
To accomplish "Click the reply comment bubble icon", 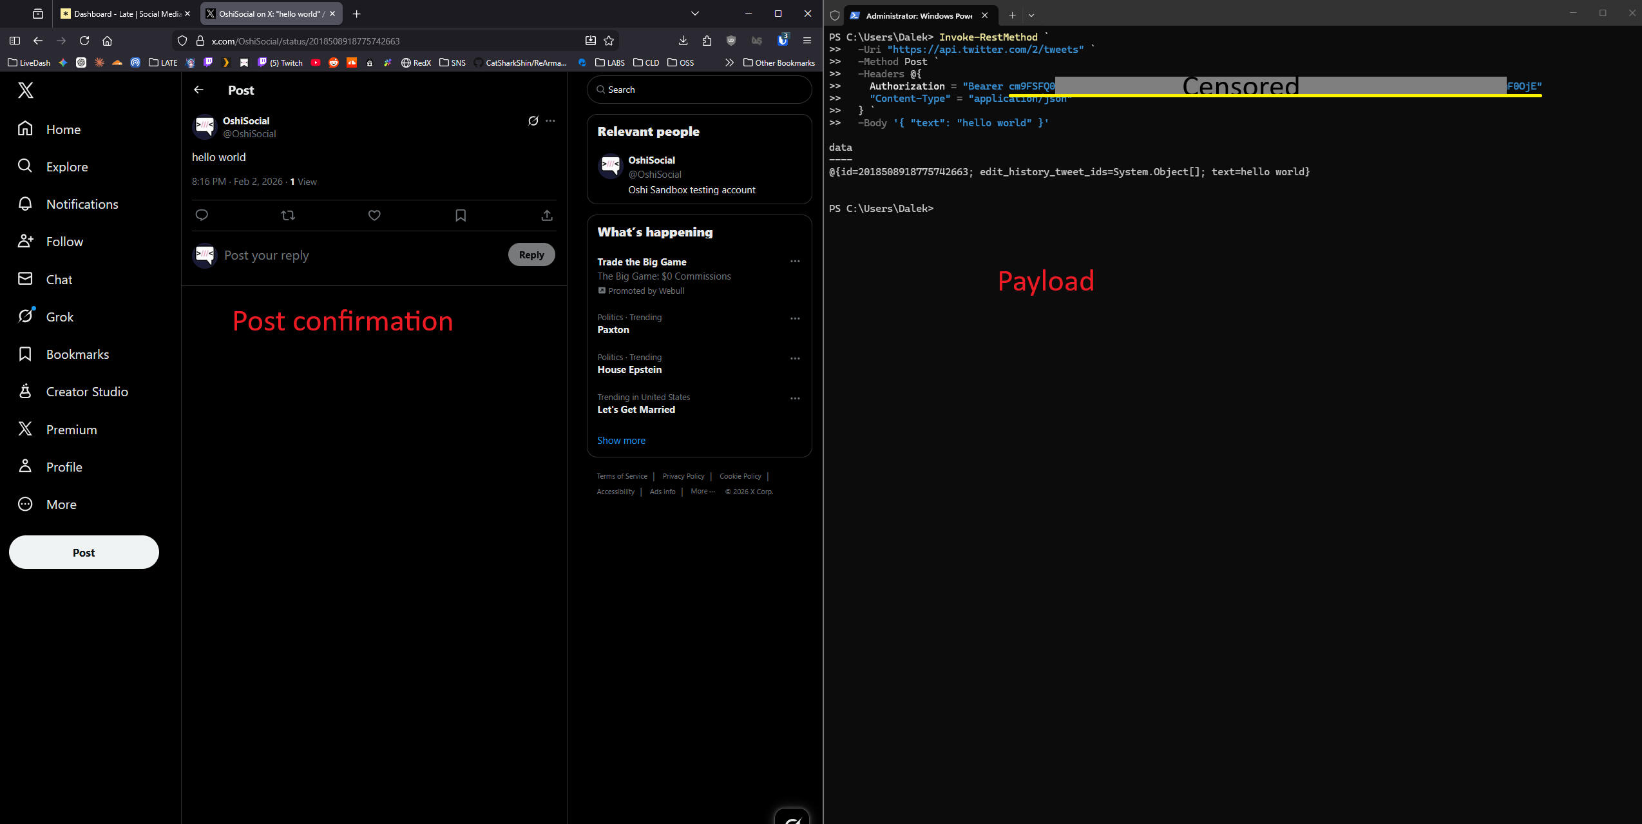I will pos(202,215).
